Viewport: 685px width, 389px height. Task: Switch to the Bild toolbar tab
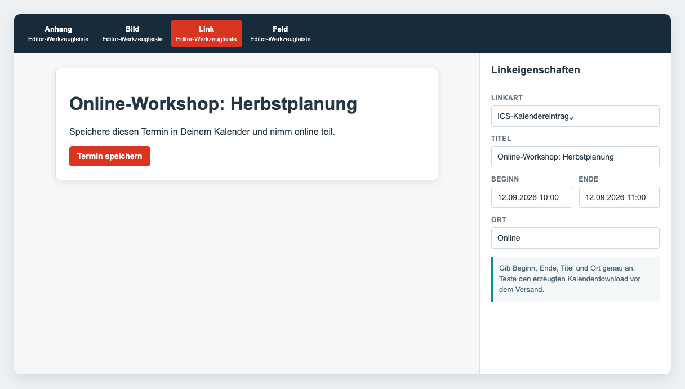132,34
